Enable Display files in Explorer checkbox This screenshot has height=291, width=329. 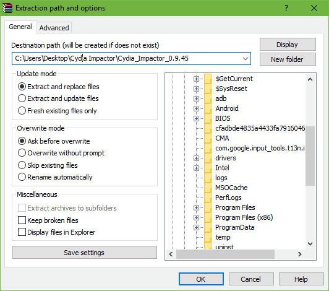tap(22, 232)
